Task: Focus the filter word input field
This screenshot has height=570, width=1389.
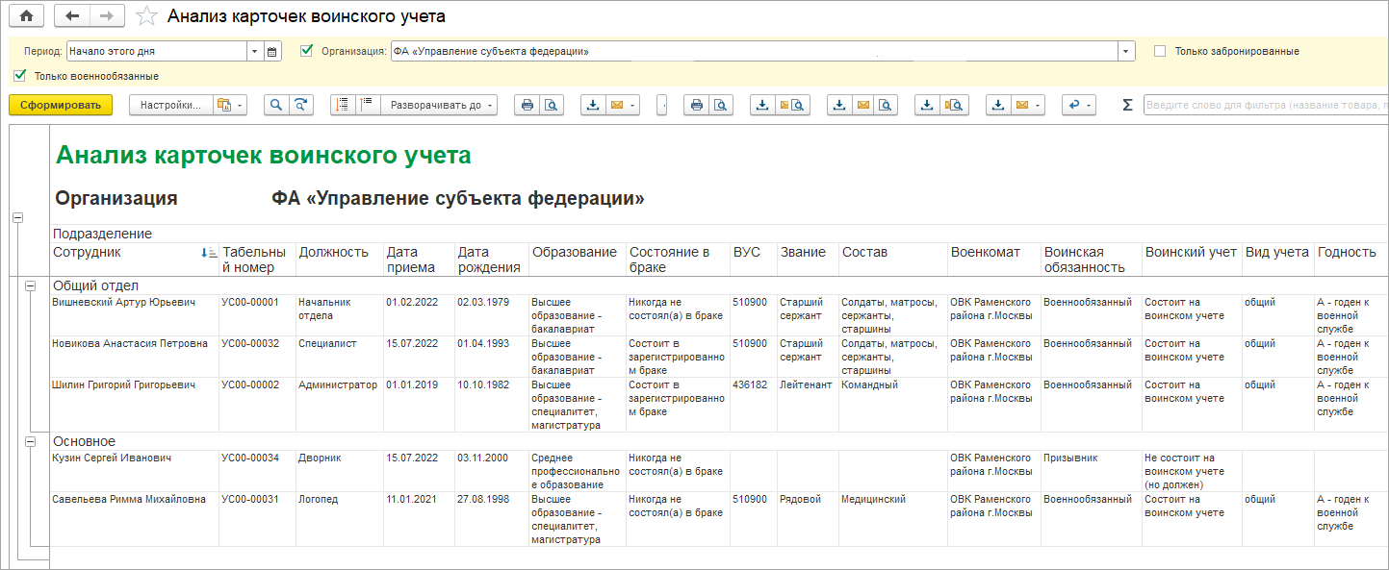Action: [x=1266, y=105]
